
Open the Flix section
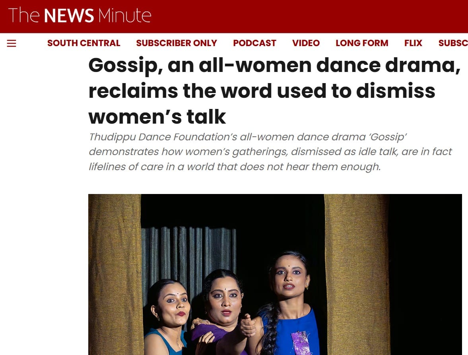point(413,43)
